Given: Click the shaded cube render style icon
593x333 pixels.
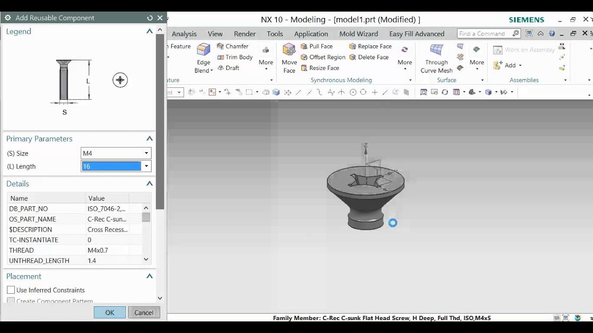Looking at the screenshot, I should click(276, 92).
